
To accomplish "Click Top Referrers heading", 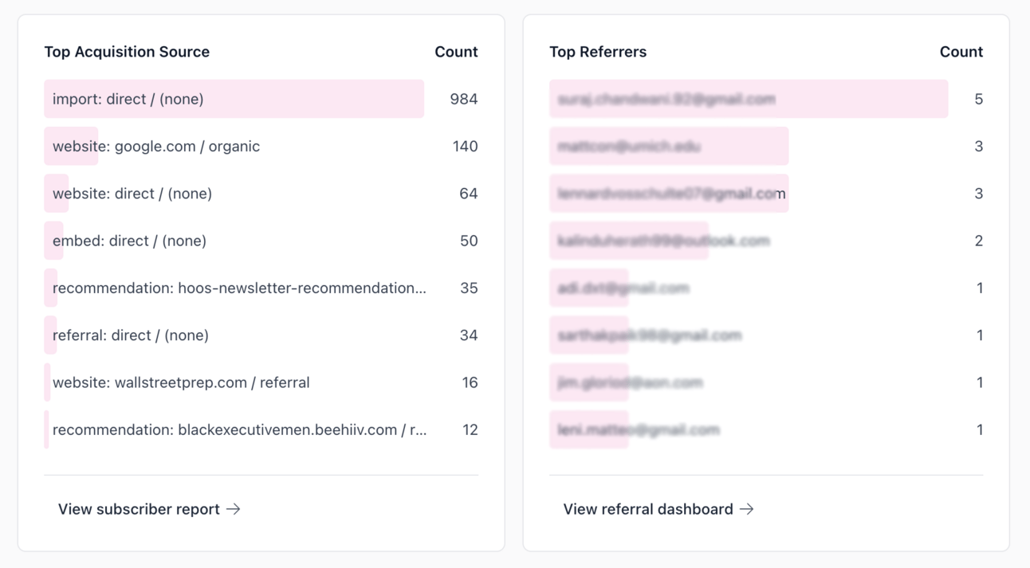I will (x=598, y=52).
